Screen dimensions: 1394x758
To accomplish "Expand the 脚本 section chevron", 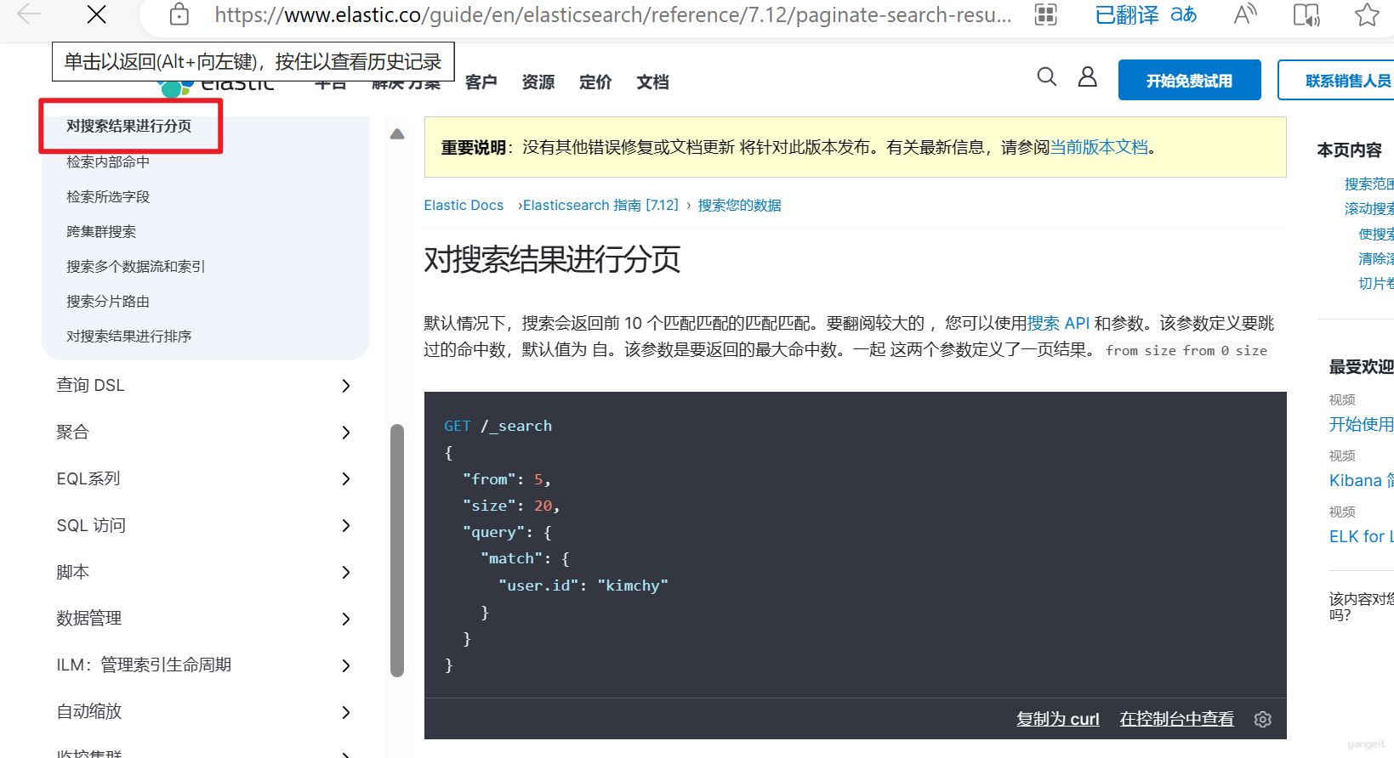I will [x=345, y=573].
